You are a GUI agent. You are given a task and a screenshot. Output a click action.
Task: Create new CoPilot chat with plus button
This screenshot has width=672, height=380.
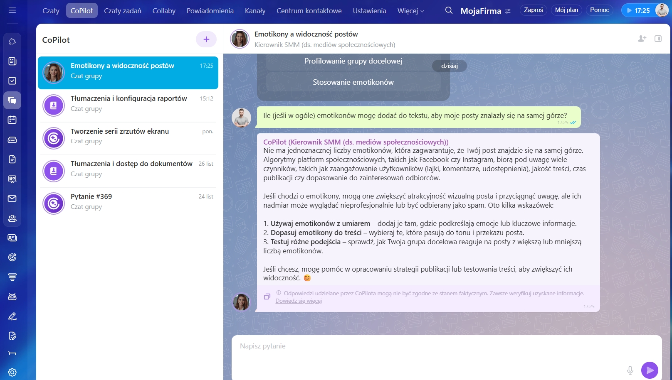(x=206, y=39)
